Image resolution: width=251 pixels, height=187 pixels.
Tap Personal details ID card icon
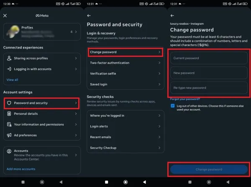tap(9, 114)
